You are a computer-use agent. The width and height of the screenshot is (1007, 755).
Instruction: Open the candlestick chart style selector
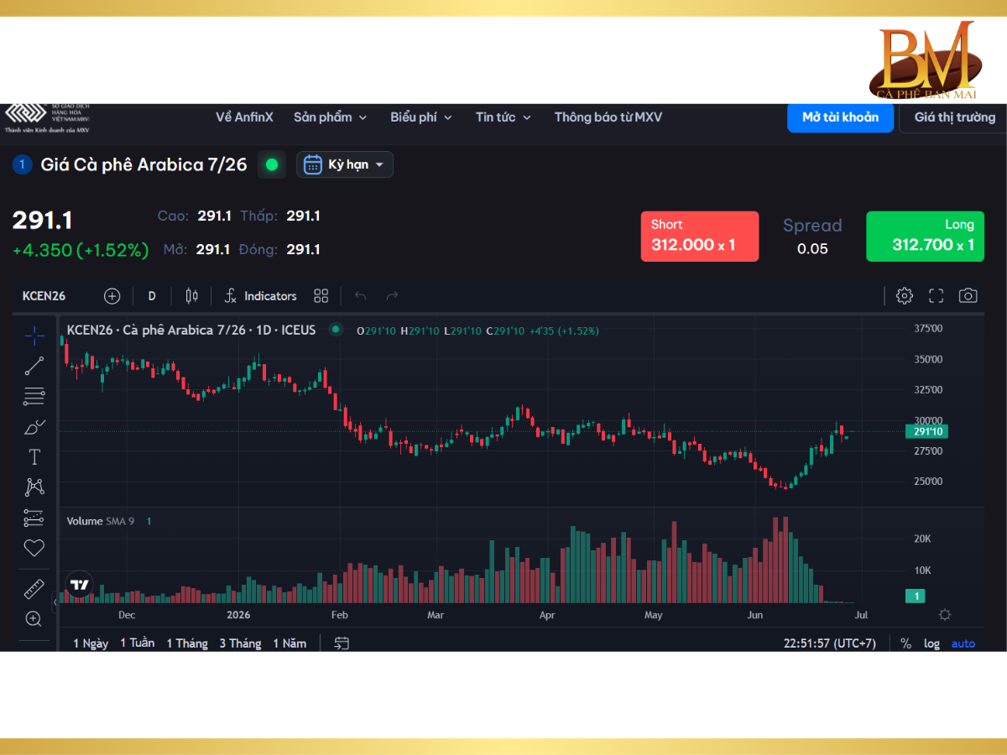(192, 295)
